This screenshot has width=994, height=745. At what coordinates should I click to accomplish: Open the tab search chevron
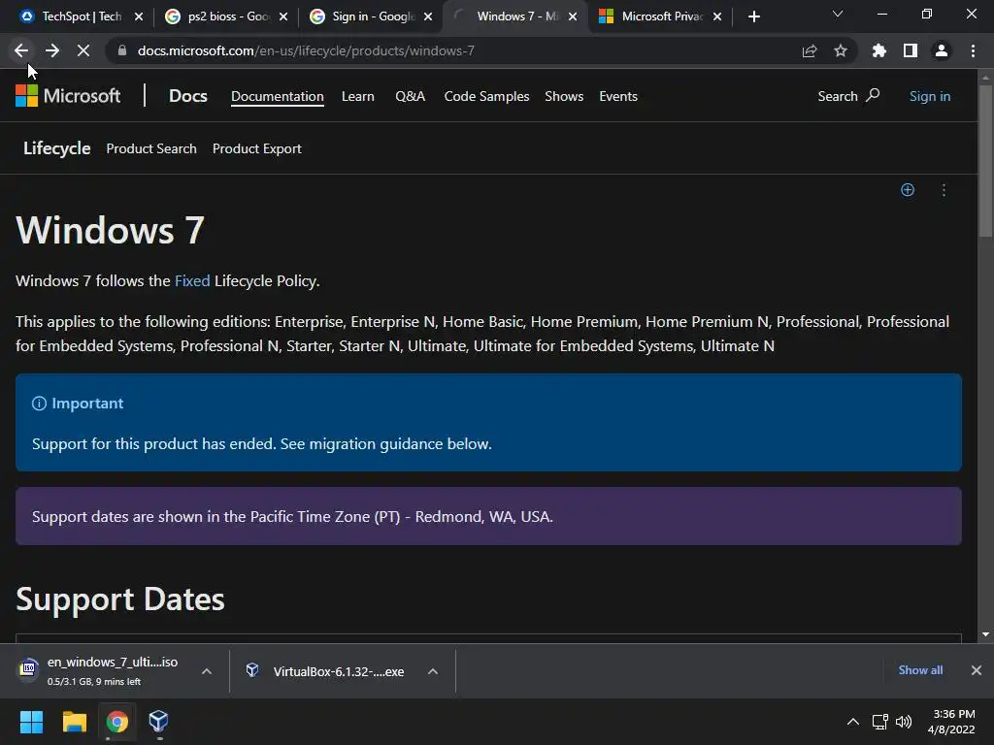tap(838, 14)
